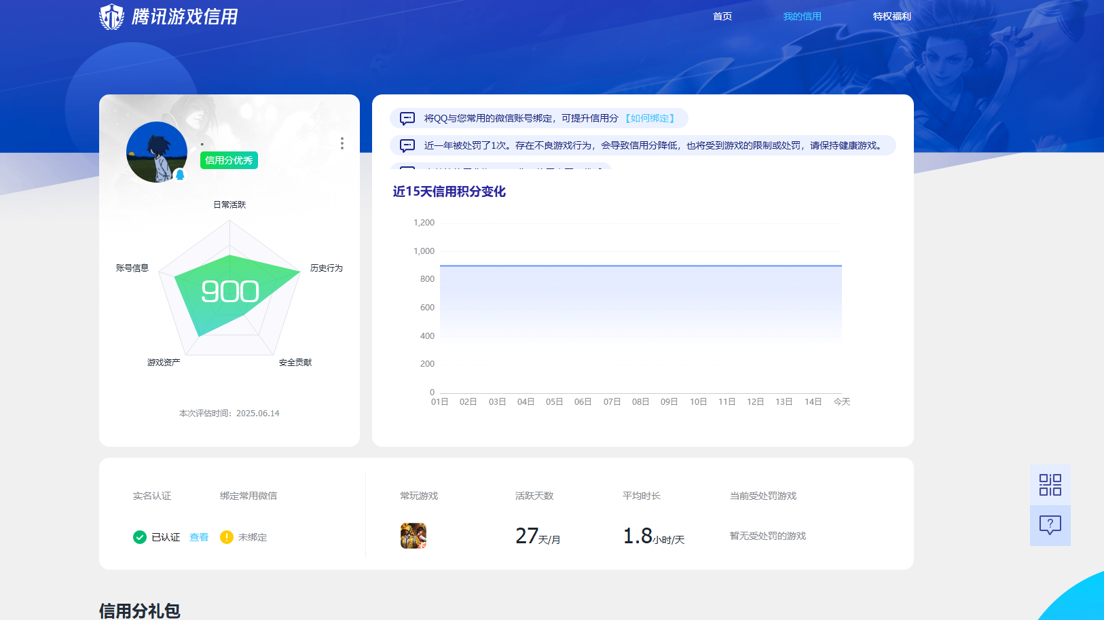Image resolution: width=1104 pixels, height=620 pixels.
Task: Click the QQ penguin badge on avatar
Action: (180, 175)
